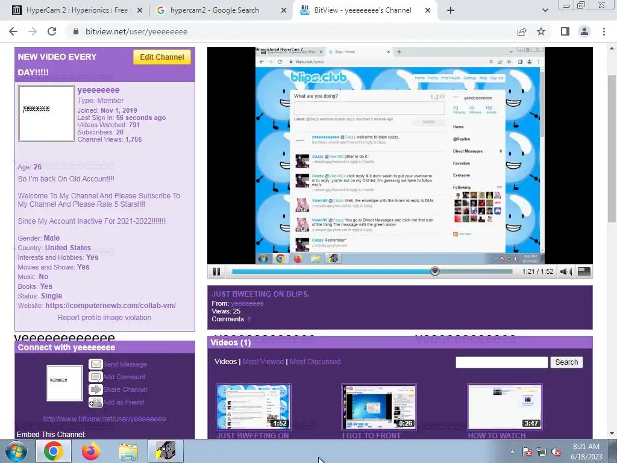Image resolution: width=617 pixels, height=463 pixels.
Task: Close the HyperCam 2 tab
Action: click(139, 11)
